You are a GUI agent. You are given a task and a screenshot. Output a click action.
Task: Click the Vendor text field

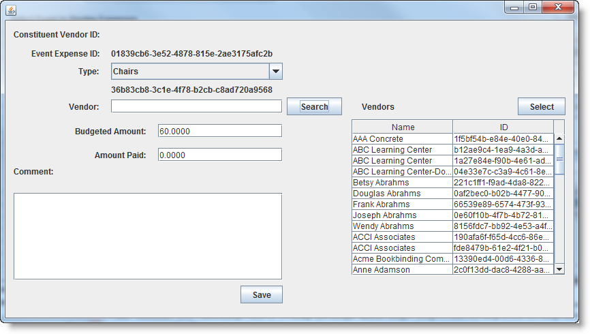196,106
